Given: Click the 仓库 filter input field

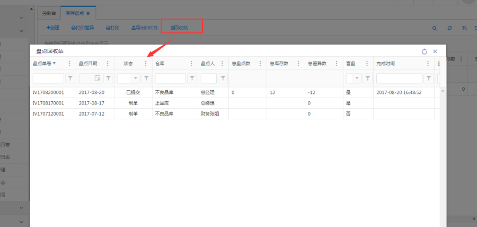Looking at the screenshot, I should pyautogui.click(x=170, y=78).
